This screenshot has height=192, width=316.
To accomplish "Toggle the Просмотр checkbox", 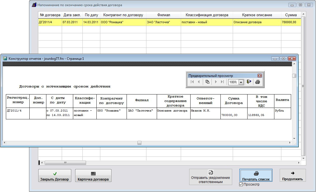I will tap(241, 184).
